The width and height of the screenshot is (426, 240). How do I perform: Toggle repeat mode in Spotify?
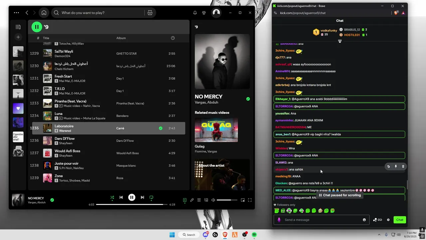pyautogui.click(x=151, y=197)
